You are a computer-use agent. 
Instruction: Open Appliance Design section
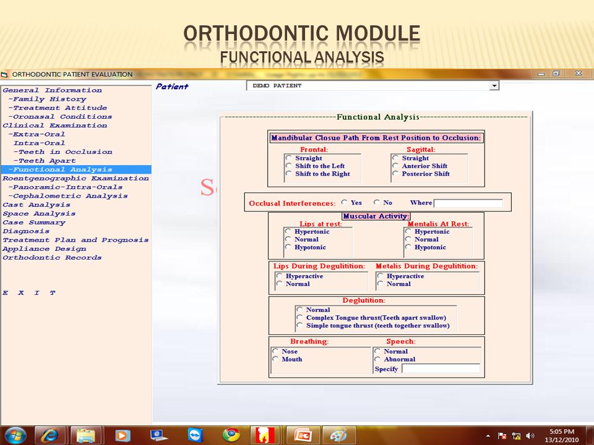click(45, 248)
